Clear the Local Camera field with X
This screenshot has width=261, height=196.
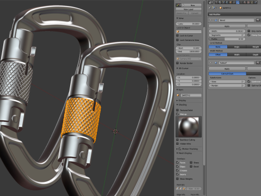click(x=200, y=59)
